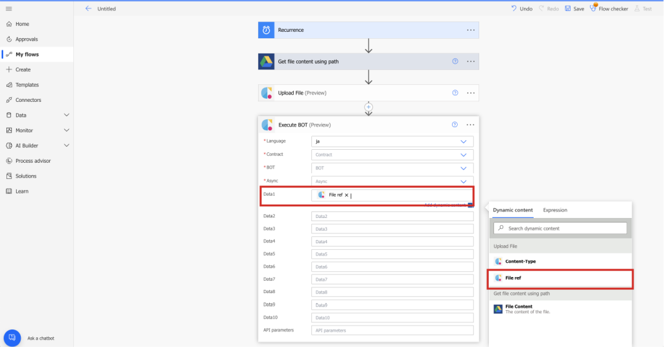Open the hamburger navigation menu
Image resolution: width=664 pixels, height=347 pixels.
(8, 8)
